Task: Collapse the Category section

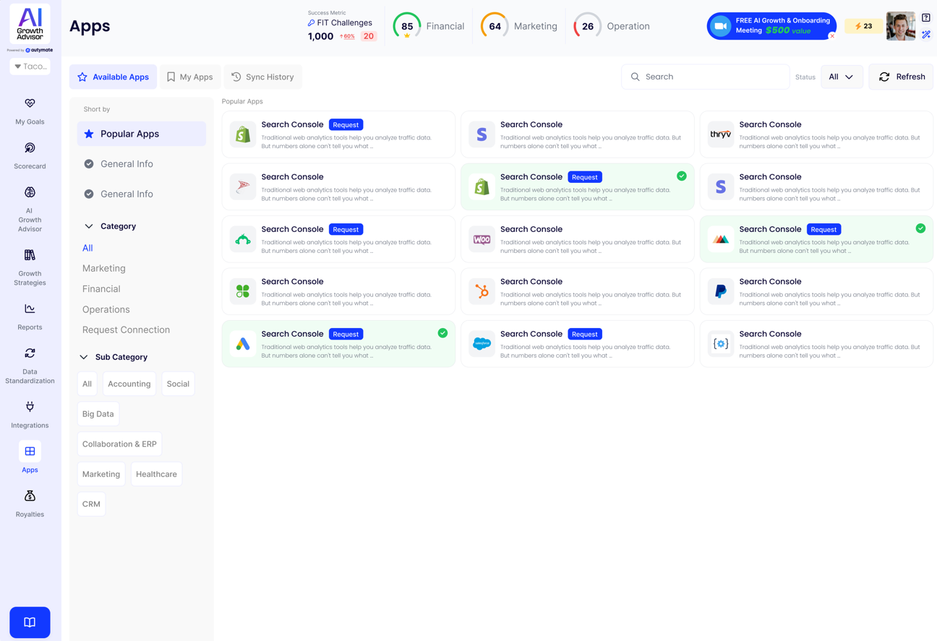Action: pyautogui.click(x=89, y=226)
